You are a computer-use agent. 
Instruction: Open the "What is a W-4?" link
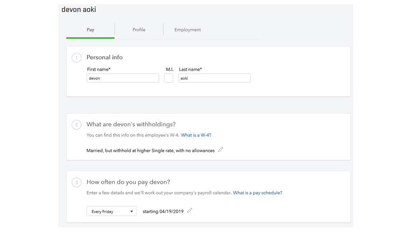[196, 135]
